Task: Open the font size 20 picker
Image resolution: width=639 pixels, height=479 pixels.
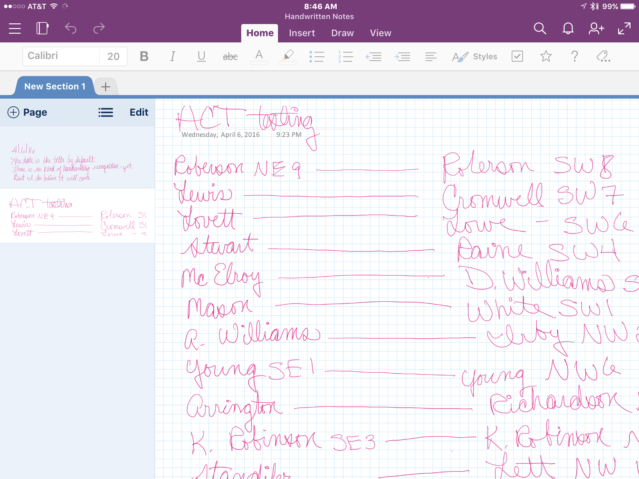Action: (x=113, y=56)
